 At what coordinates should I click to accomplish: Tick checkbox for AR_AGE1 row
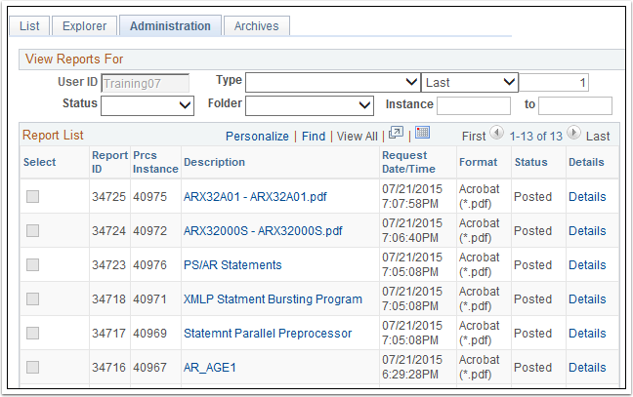(x=32, y=367)
